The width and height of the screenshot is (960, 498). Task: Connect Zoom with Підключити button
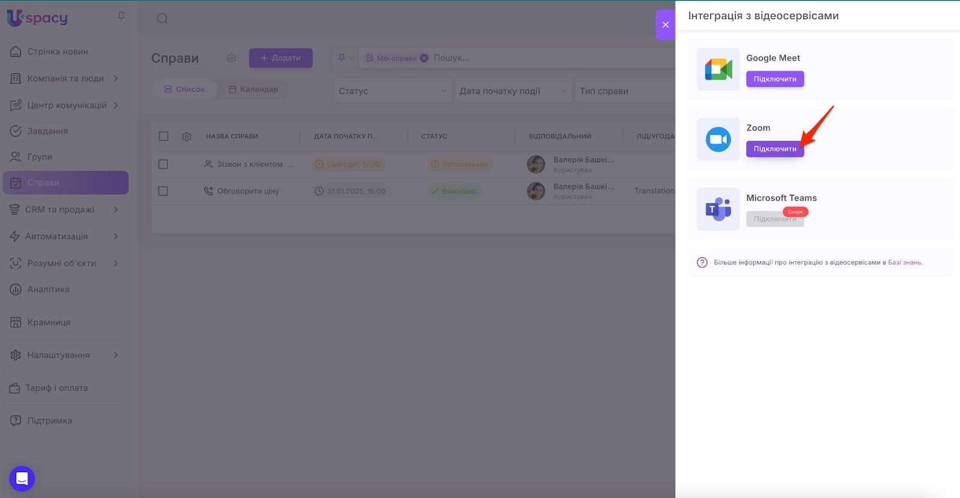tap(775, 149)
